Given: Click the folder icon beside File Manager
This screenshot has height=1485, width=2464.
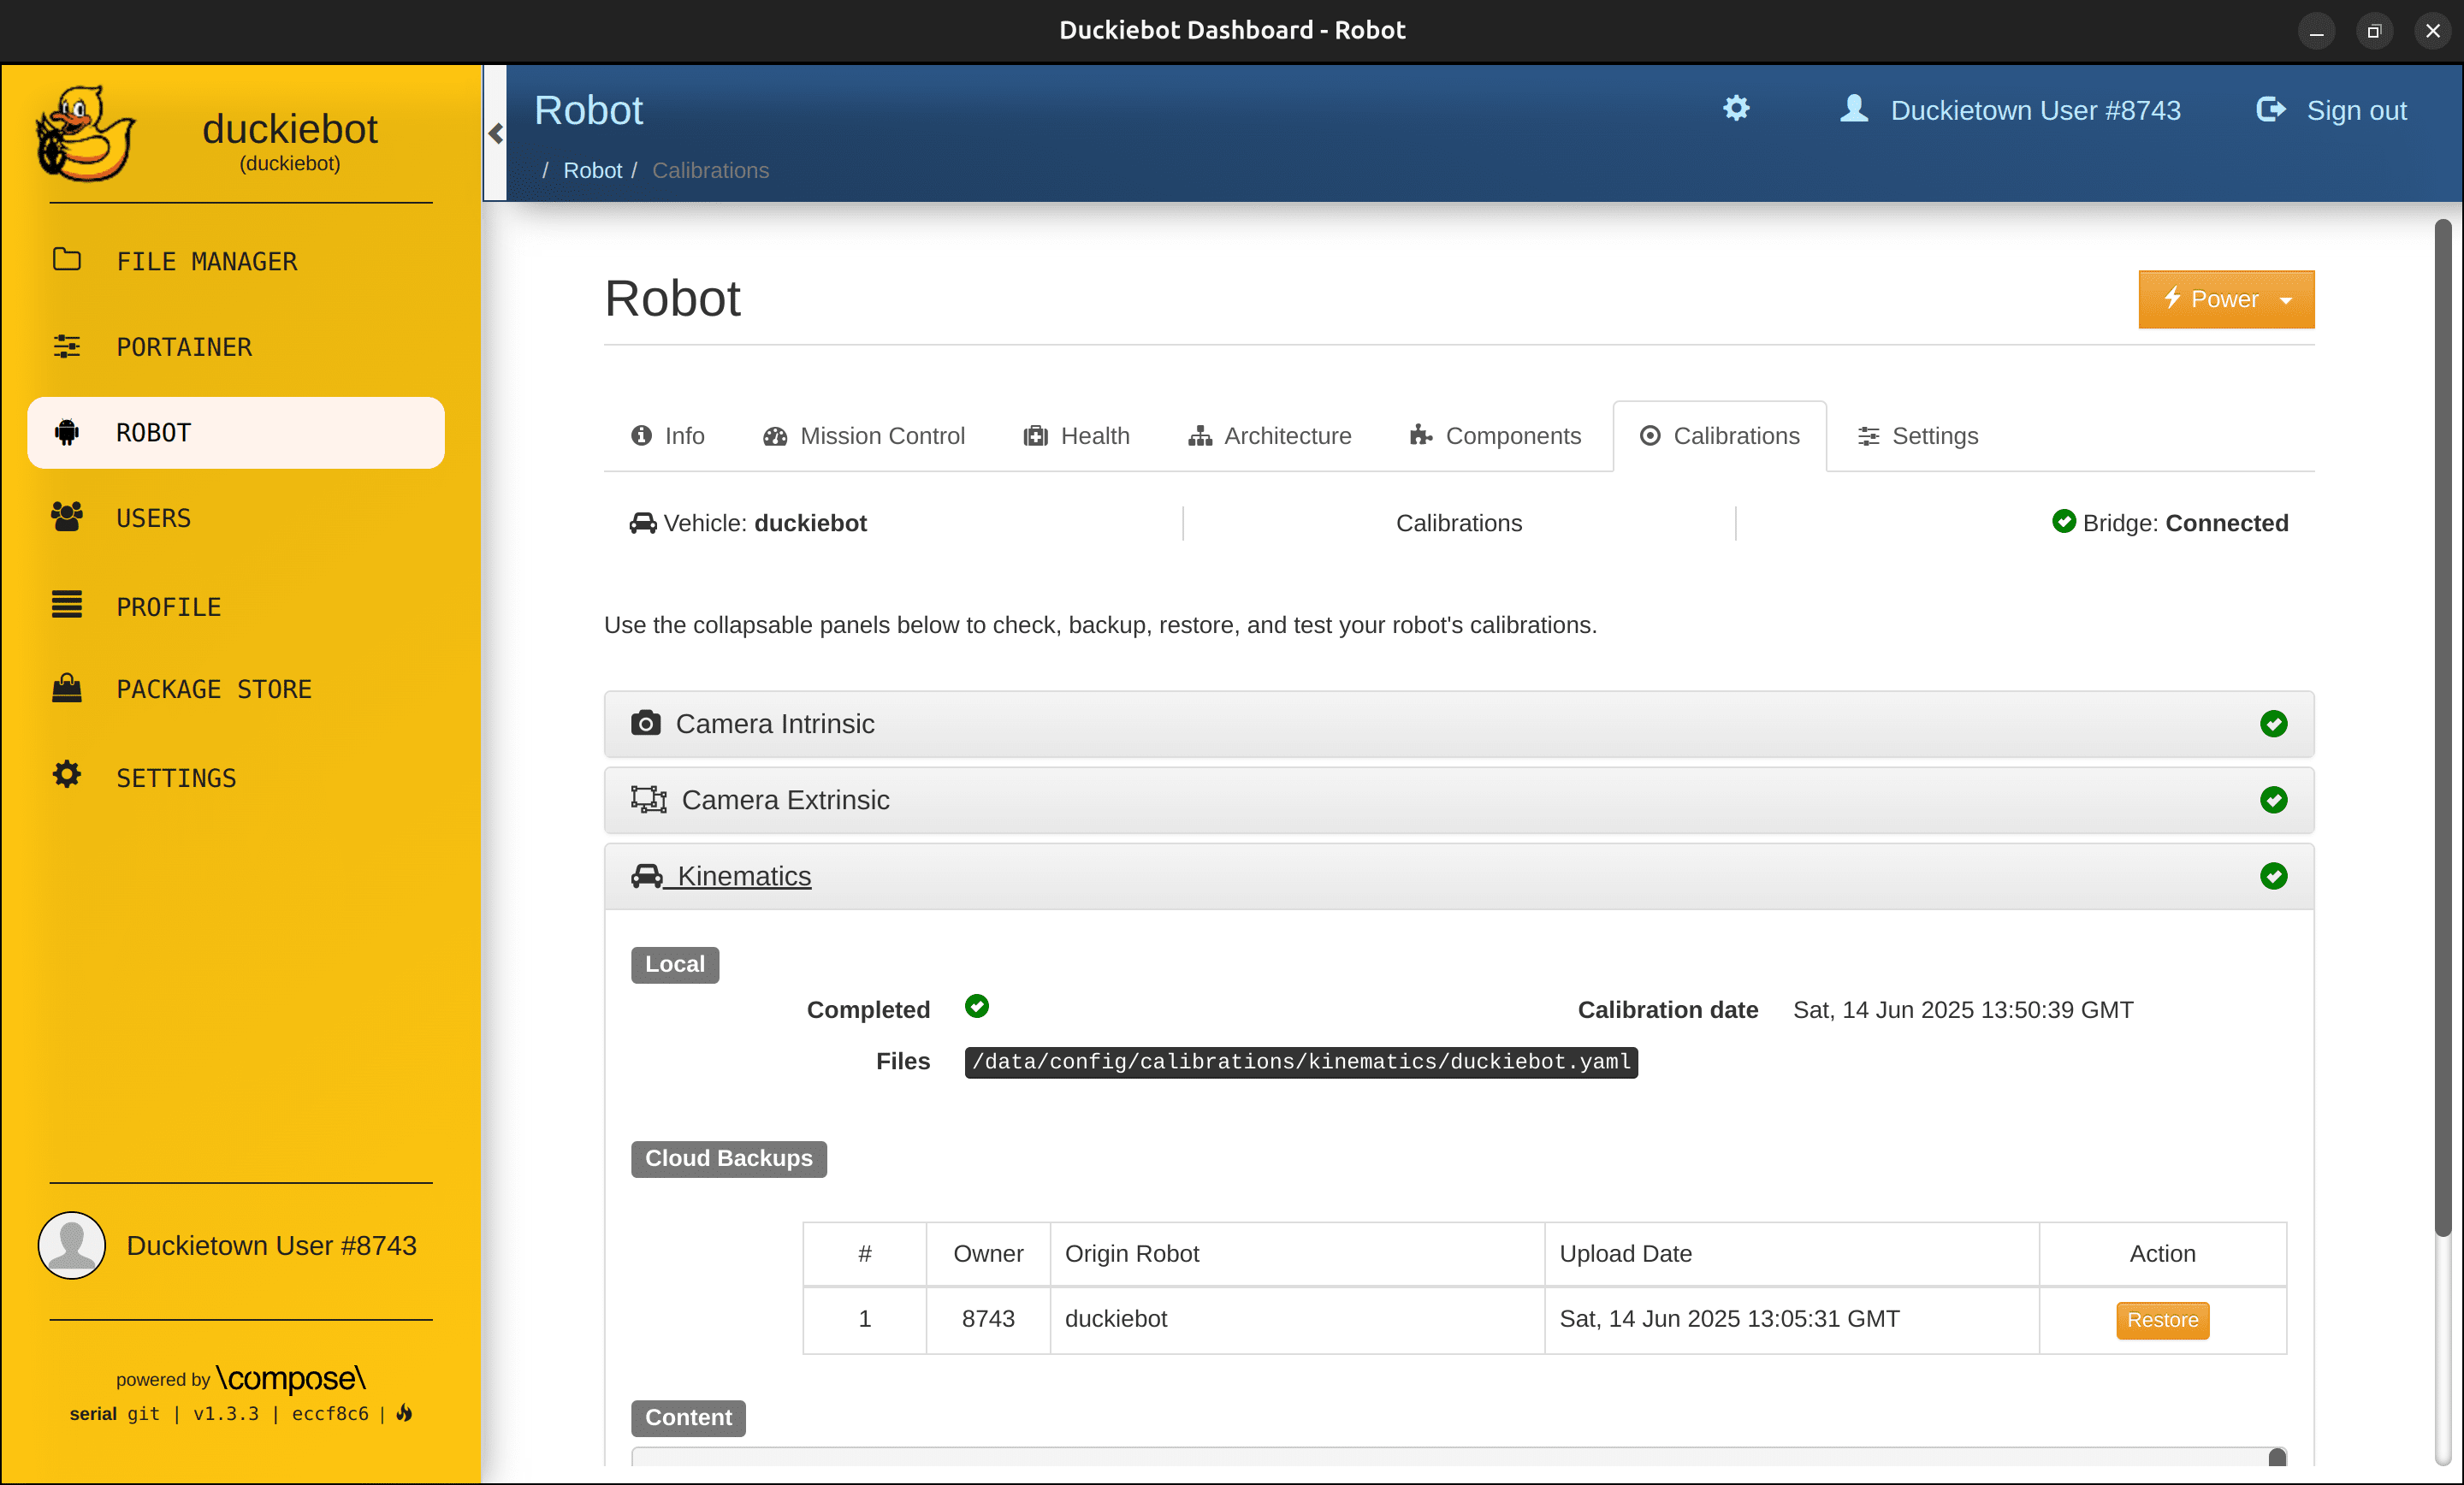Looking at the screenshot, I should click(67, 259).
